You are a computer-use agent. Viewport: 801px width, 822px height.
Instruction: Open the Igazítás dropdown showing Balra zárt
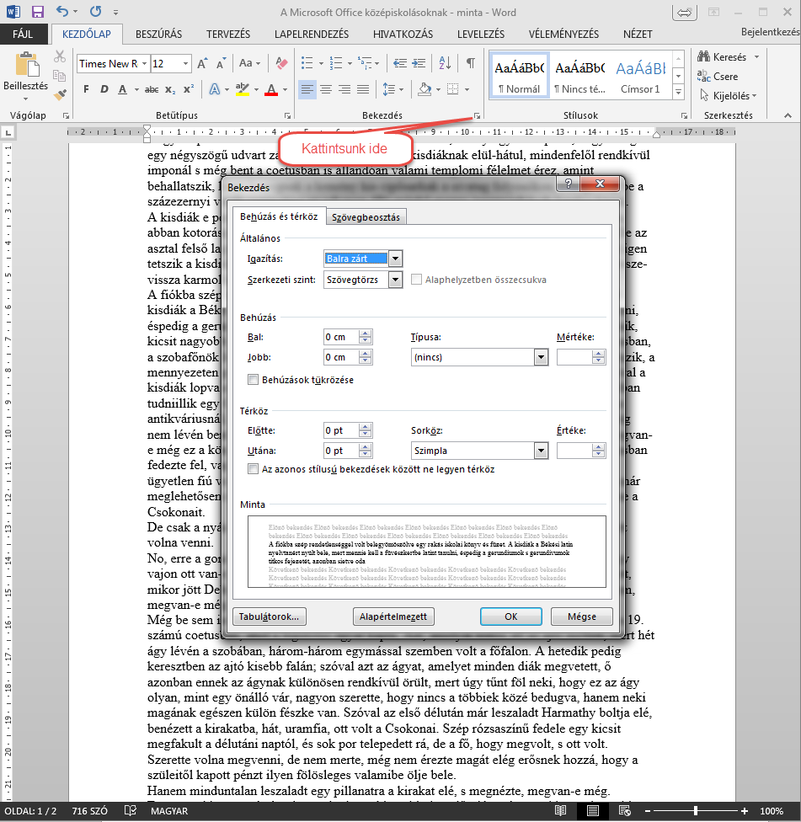tap(395, 259)
